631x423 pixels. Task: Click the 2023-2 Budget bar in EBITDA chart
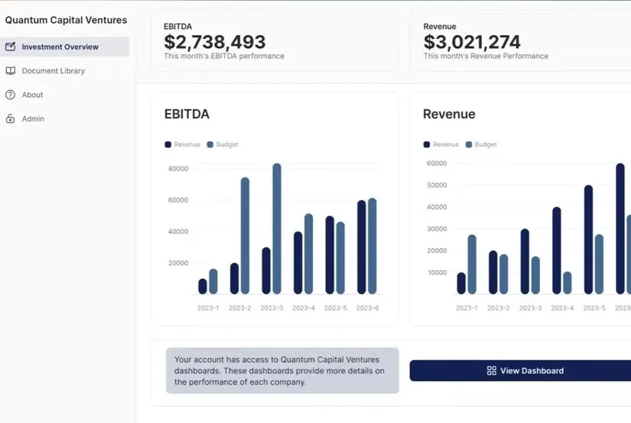point(245,236)
